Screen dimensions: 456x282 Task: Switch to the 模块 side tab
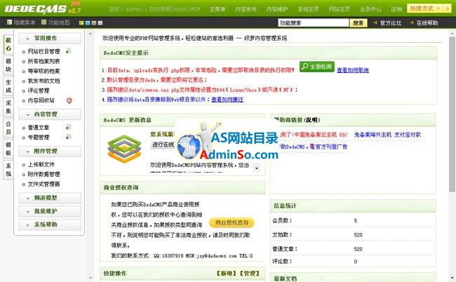pyautogui.click(x=8, y=65)
